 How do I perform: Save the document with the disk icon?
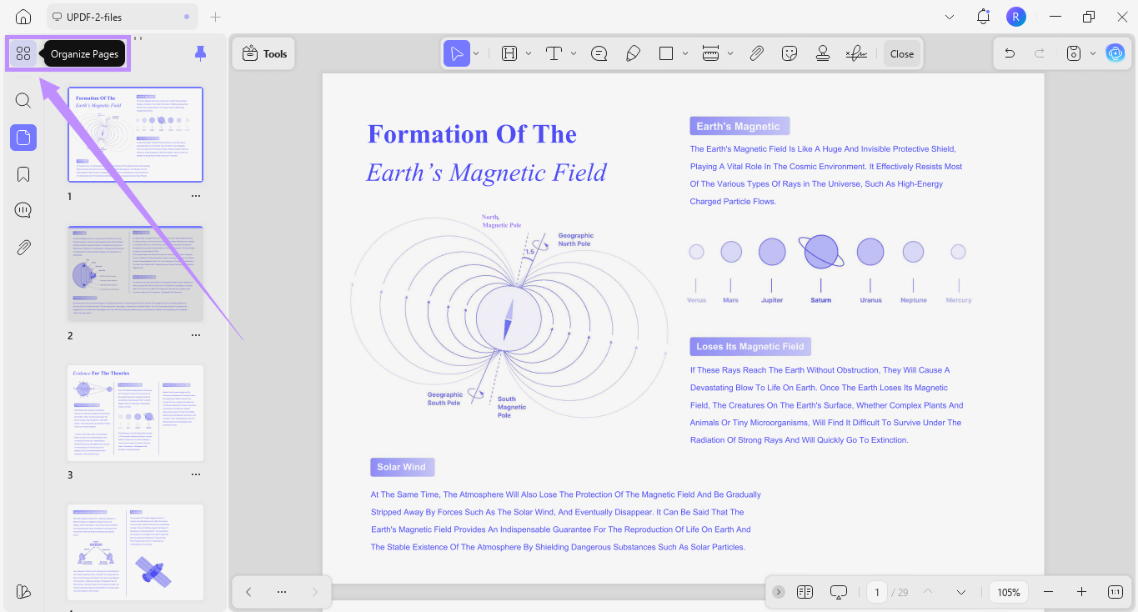[x=1075, y=53]
